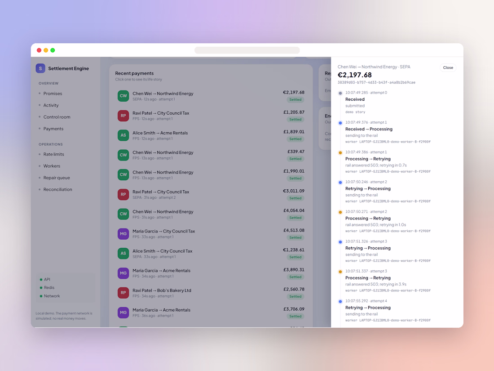Click the orange timeline dot at 10:07:49.386
This screenshot has height=371, width=494.
(340, 153)
